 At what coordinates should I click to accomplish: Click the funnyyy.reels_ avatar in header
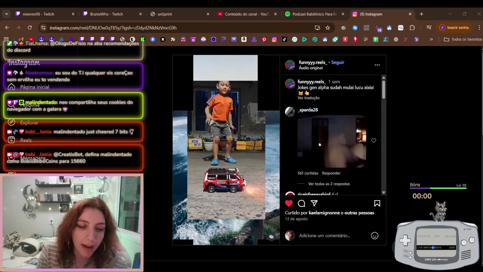[x=290, y=65]
